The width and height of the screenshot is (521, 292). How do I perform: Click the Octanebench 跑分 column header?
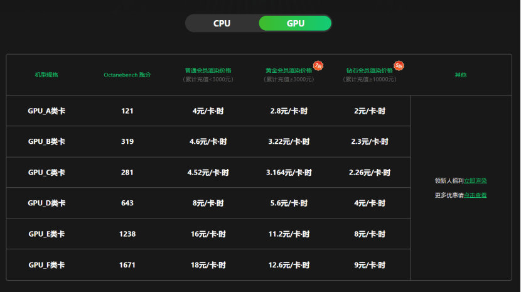click(127, 75)
